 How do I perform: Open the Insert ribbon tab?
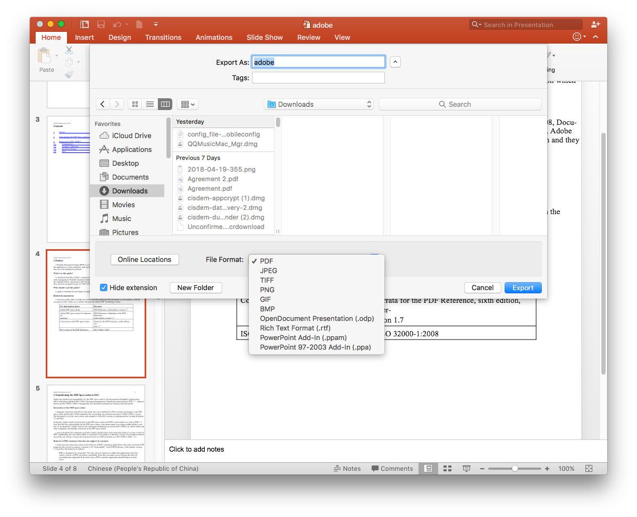point(84,37)
